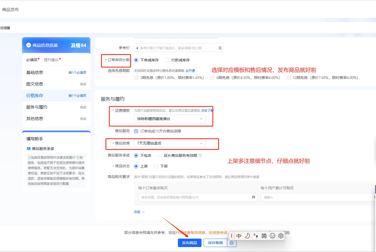376x252 pixels.
Task: Toggle the IME moon mode icon
Action: click(247, 236)
